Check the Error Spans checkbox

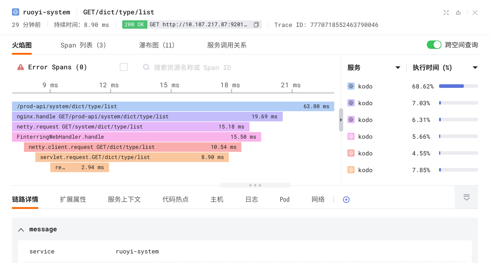point(124,67)
